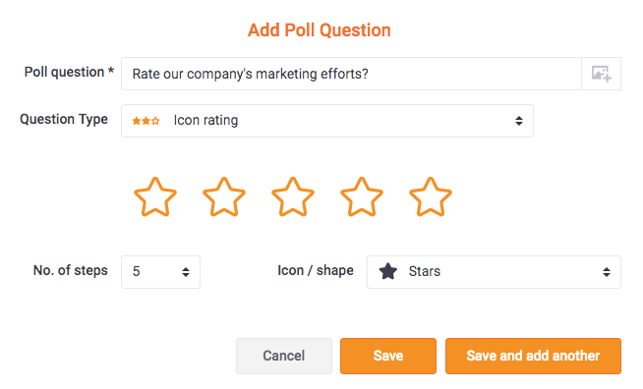Click the small stars icon in Question Type
This screenshot has width=643, height=389.
click(x=146, y=121)
